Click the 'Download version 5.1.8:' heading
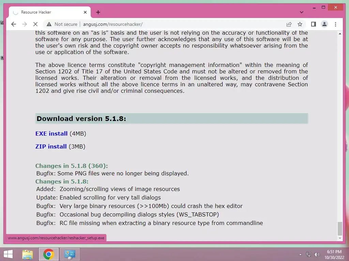Viewport: 349px width, 261px height. pyautogui.click(x=81, y=119)
